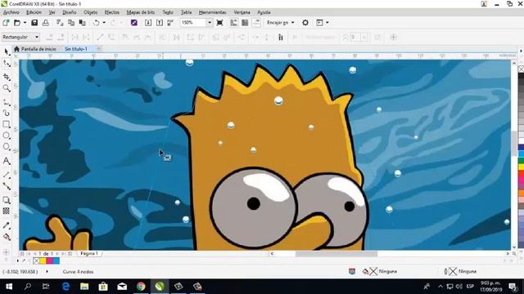Select the Rectangle tool
Image resolution: width=524 pixels, height=294 pixels.
[x=7, y=124]
